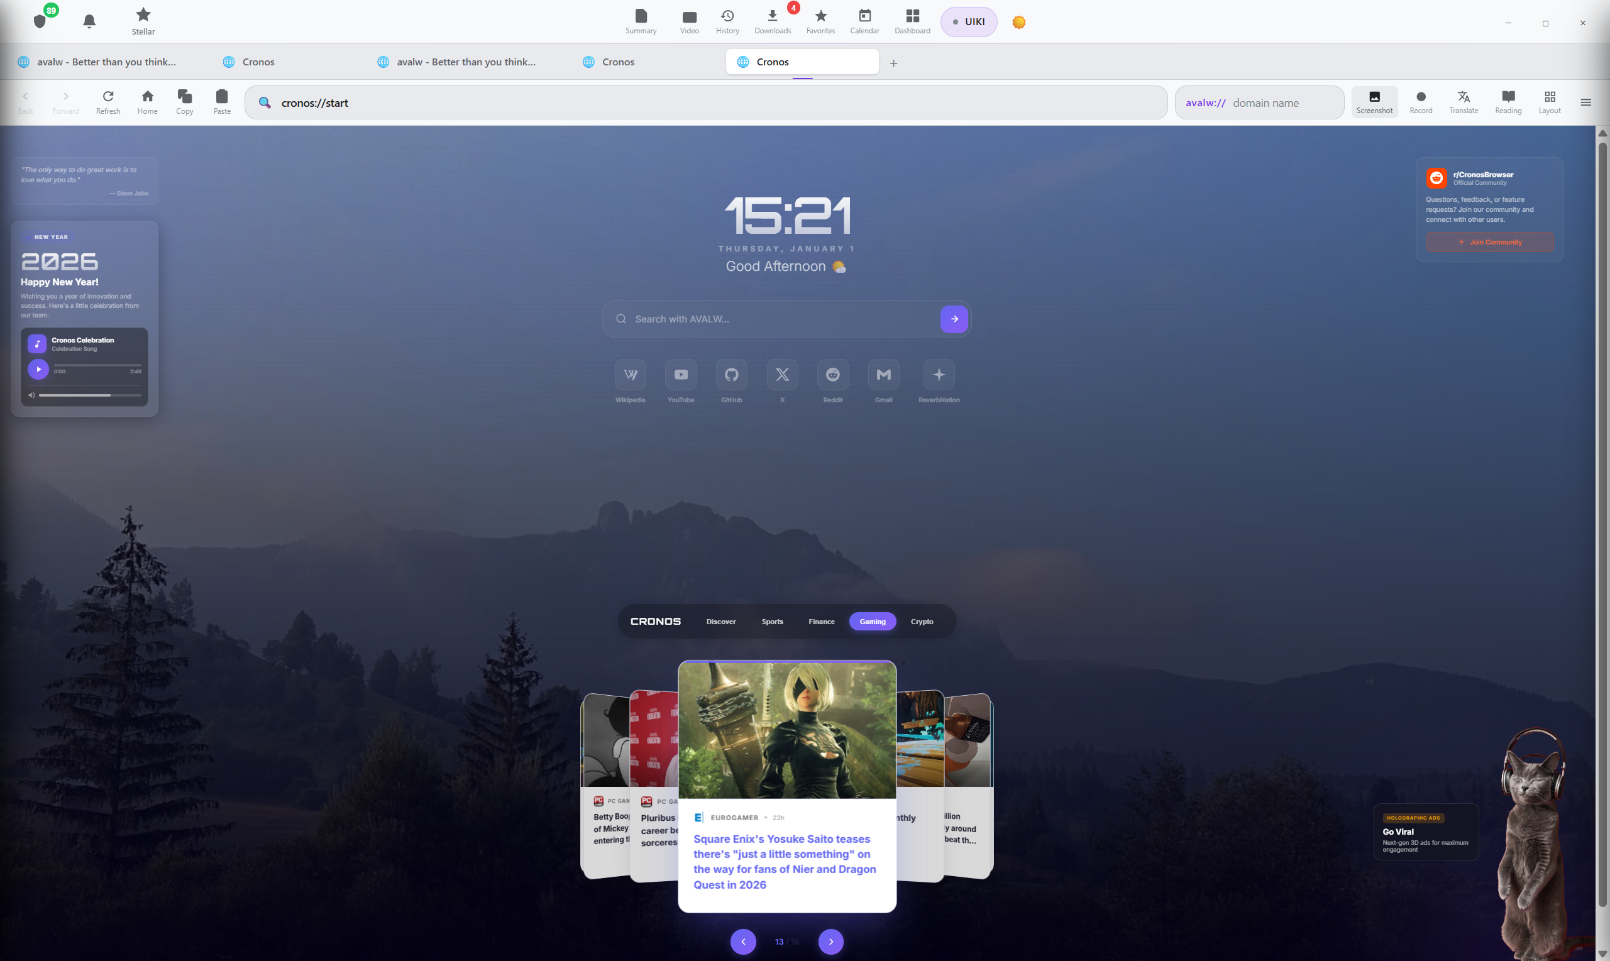Start screen recording with the Record tool
Screen dimensions: 1610x961
(1420, 102)
